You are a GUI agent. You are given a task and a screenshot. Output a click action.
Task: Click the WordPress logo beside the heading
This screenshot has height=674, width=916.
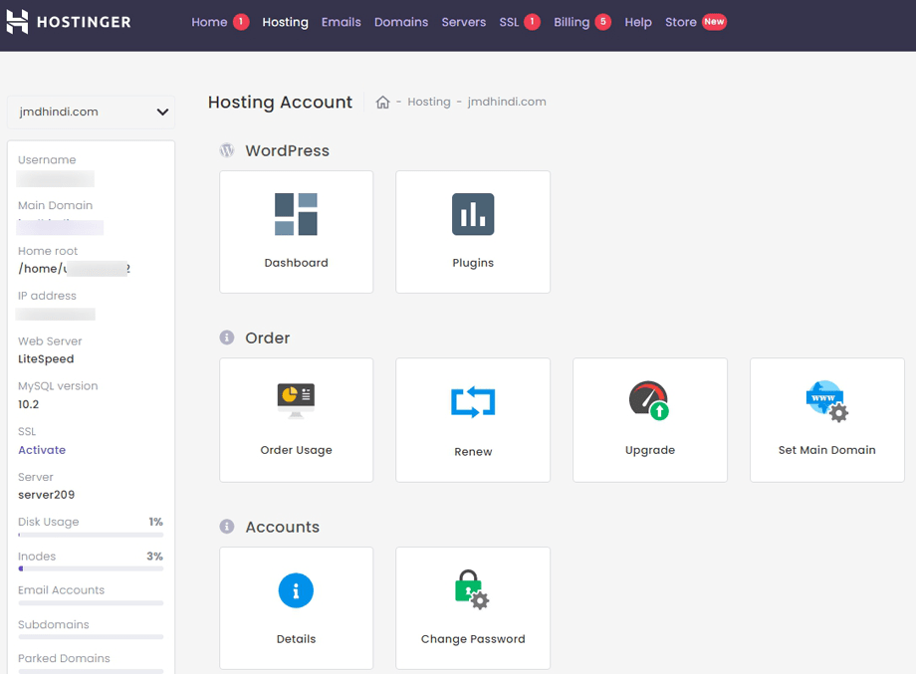(x=227, y=150)
